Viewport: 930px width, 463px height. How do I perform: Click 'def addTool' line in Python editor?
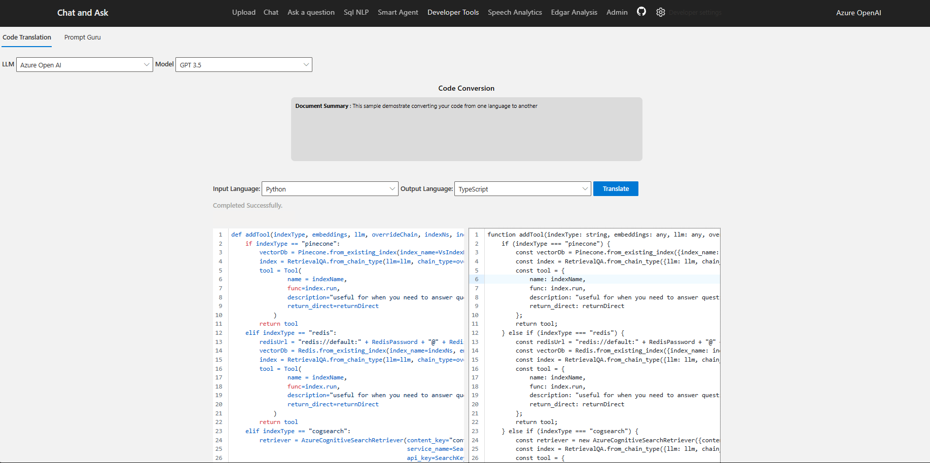click(x=346, y=235)
